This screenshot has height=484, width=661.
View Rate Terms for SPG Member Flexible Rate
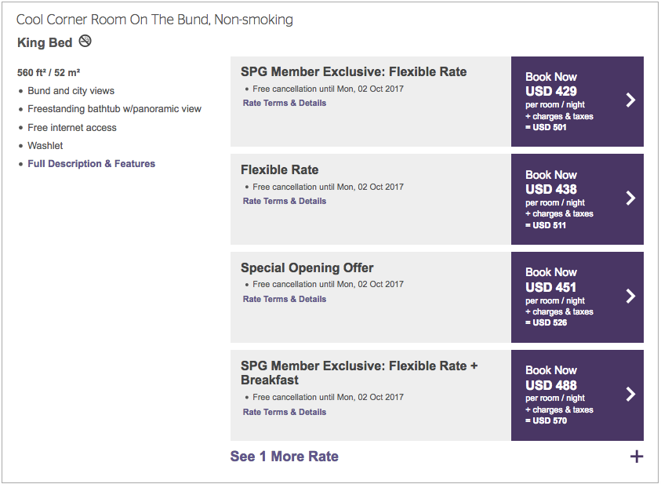pos(285,103)
